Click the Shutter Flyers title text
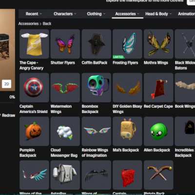The height and width of the screenshot is (195, 195). (63, 63)
